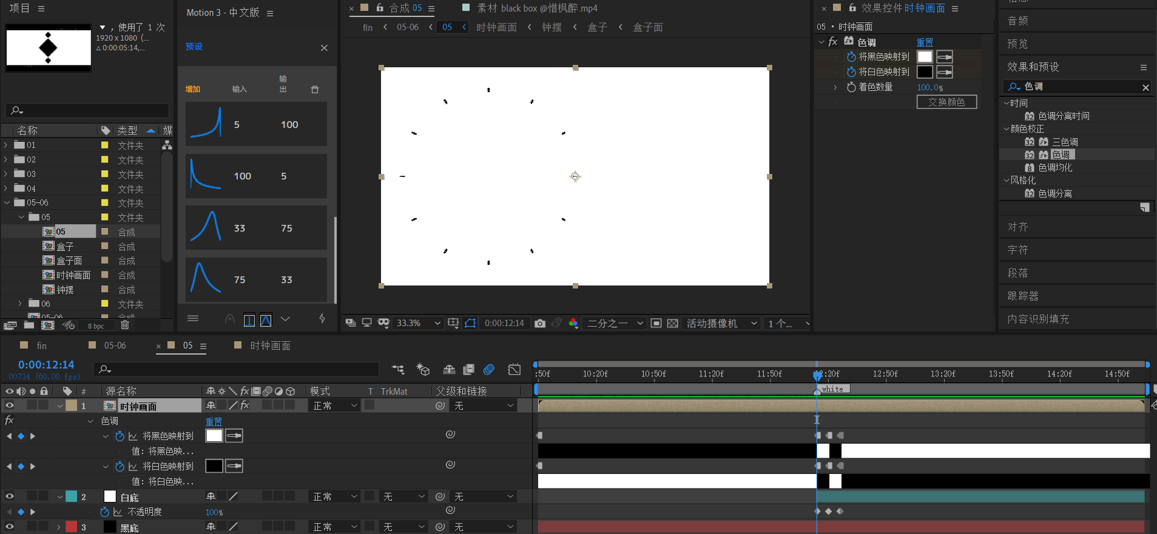This screenshot has height=534, width=1157.
Task: Toggle the transparency grid icon
Action: click(x=672, y=323)
